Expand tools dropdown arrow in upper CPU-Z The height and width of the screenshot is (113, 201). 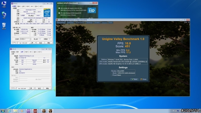[x=36, y=43]
